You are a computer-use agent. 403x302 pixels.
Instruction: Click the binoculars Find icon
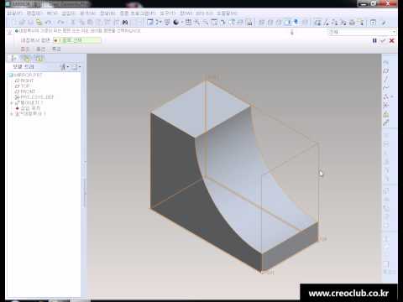(125, 23)
